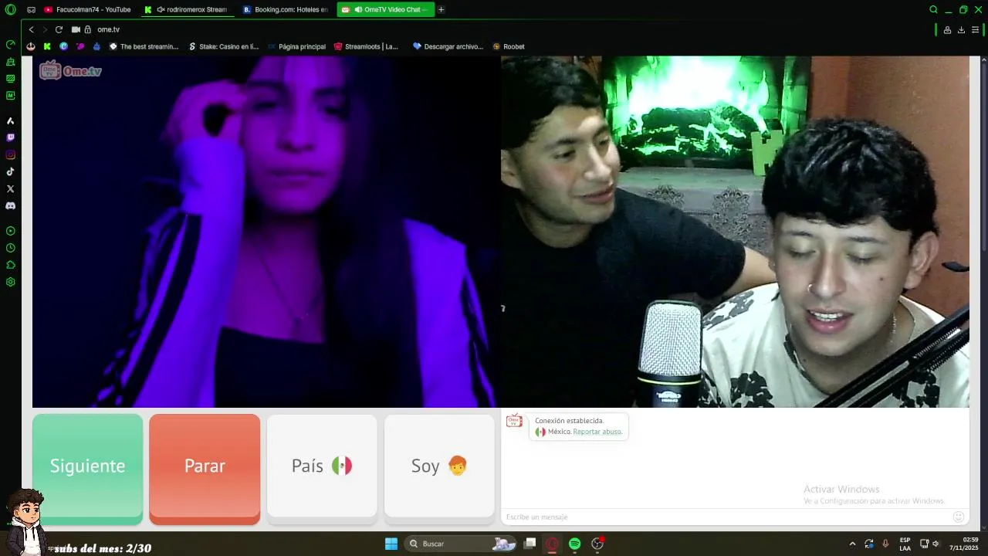Go back with the browser back arrow
Screen dimensions: 988x556
click(x=31, y=29)
